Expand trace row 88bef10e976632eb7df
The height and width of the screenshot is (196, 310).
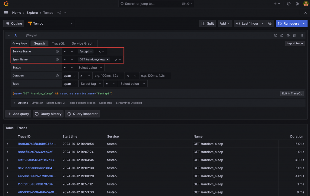(x=7, y=152)
